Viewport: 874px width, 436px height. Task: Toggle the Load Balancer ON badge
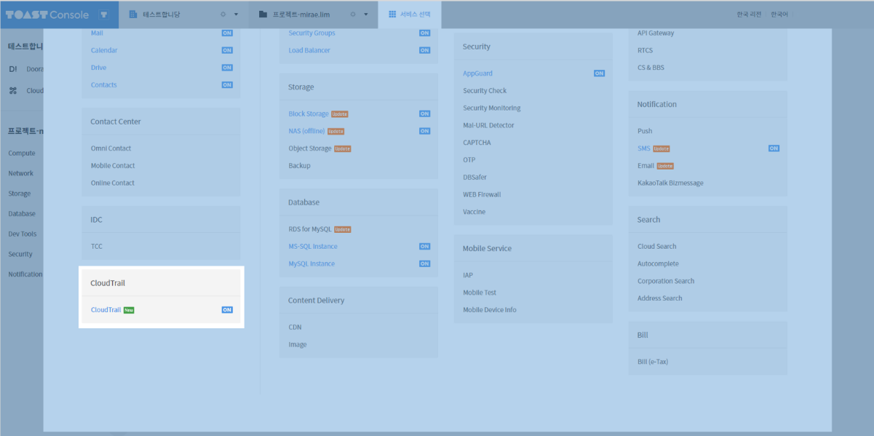click(424, 50)
